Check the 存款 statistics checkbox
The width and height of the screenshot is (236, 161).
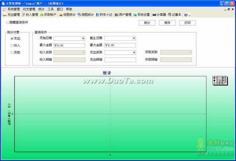[x=12, y=53]
